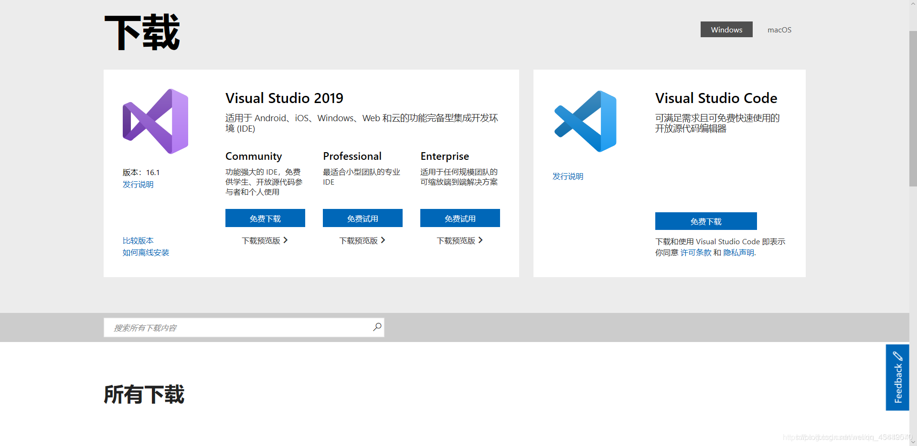Viewport: 917px width, 446px height.
Task: Open Visual Studio 2019 发行说明 link
Action: point(138,184)
